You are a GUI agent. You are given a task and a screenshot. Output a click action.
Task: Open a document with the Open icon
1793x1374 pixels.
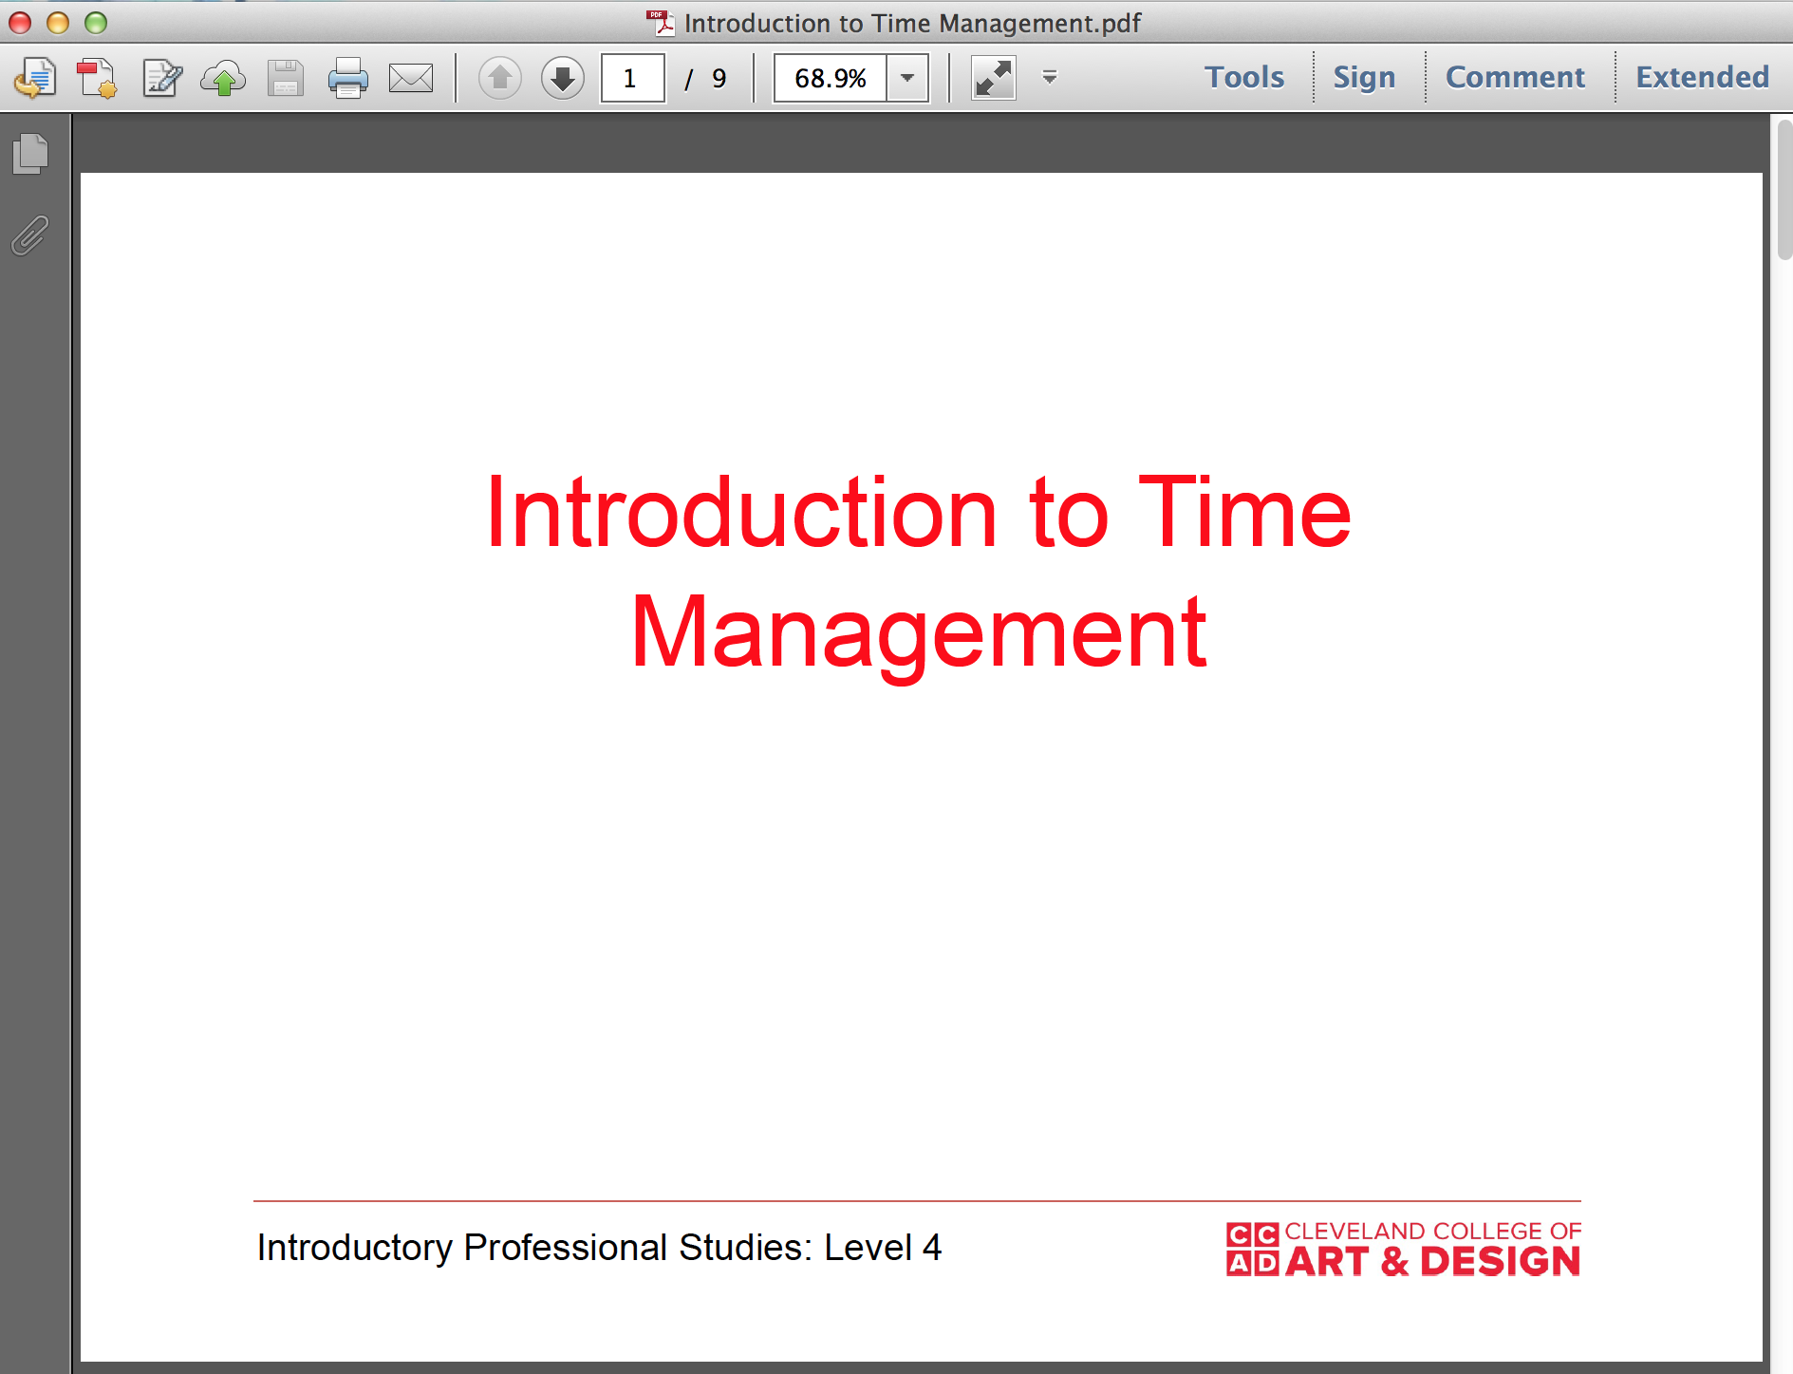coord(34,78)
